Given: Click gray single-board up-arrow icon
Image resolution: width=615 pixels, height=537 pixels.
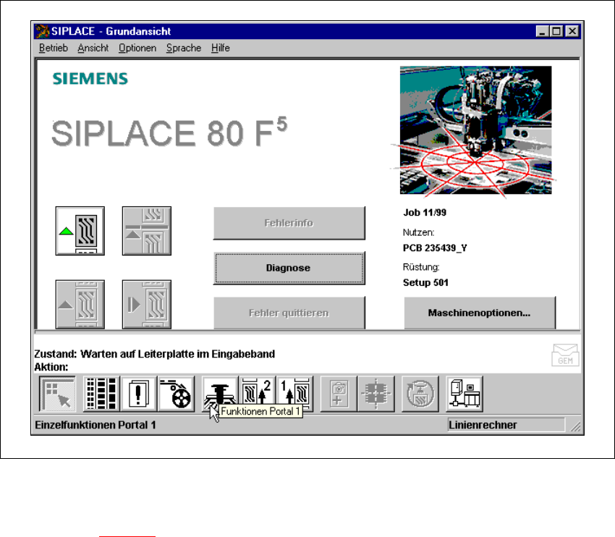Looking at the screenshot, I should [x=80, y=304].
